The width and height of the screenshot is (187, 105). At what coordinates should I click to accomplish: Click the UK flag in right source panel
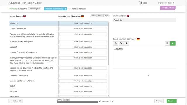(128, 16)
